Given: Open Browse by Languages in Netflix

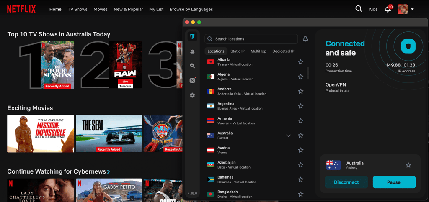Looking at the screenshot, I should (191, 9).
